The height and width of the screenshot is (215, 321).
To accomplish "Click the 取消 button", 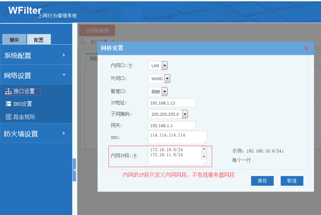I will point(292,181).
